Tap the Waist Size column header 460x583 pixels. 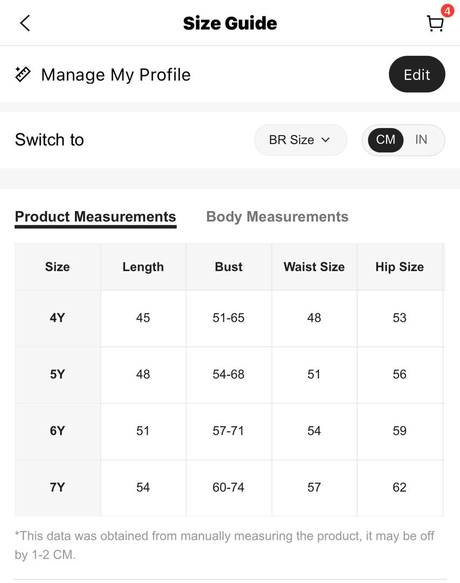click(x=314, y=267)
